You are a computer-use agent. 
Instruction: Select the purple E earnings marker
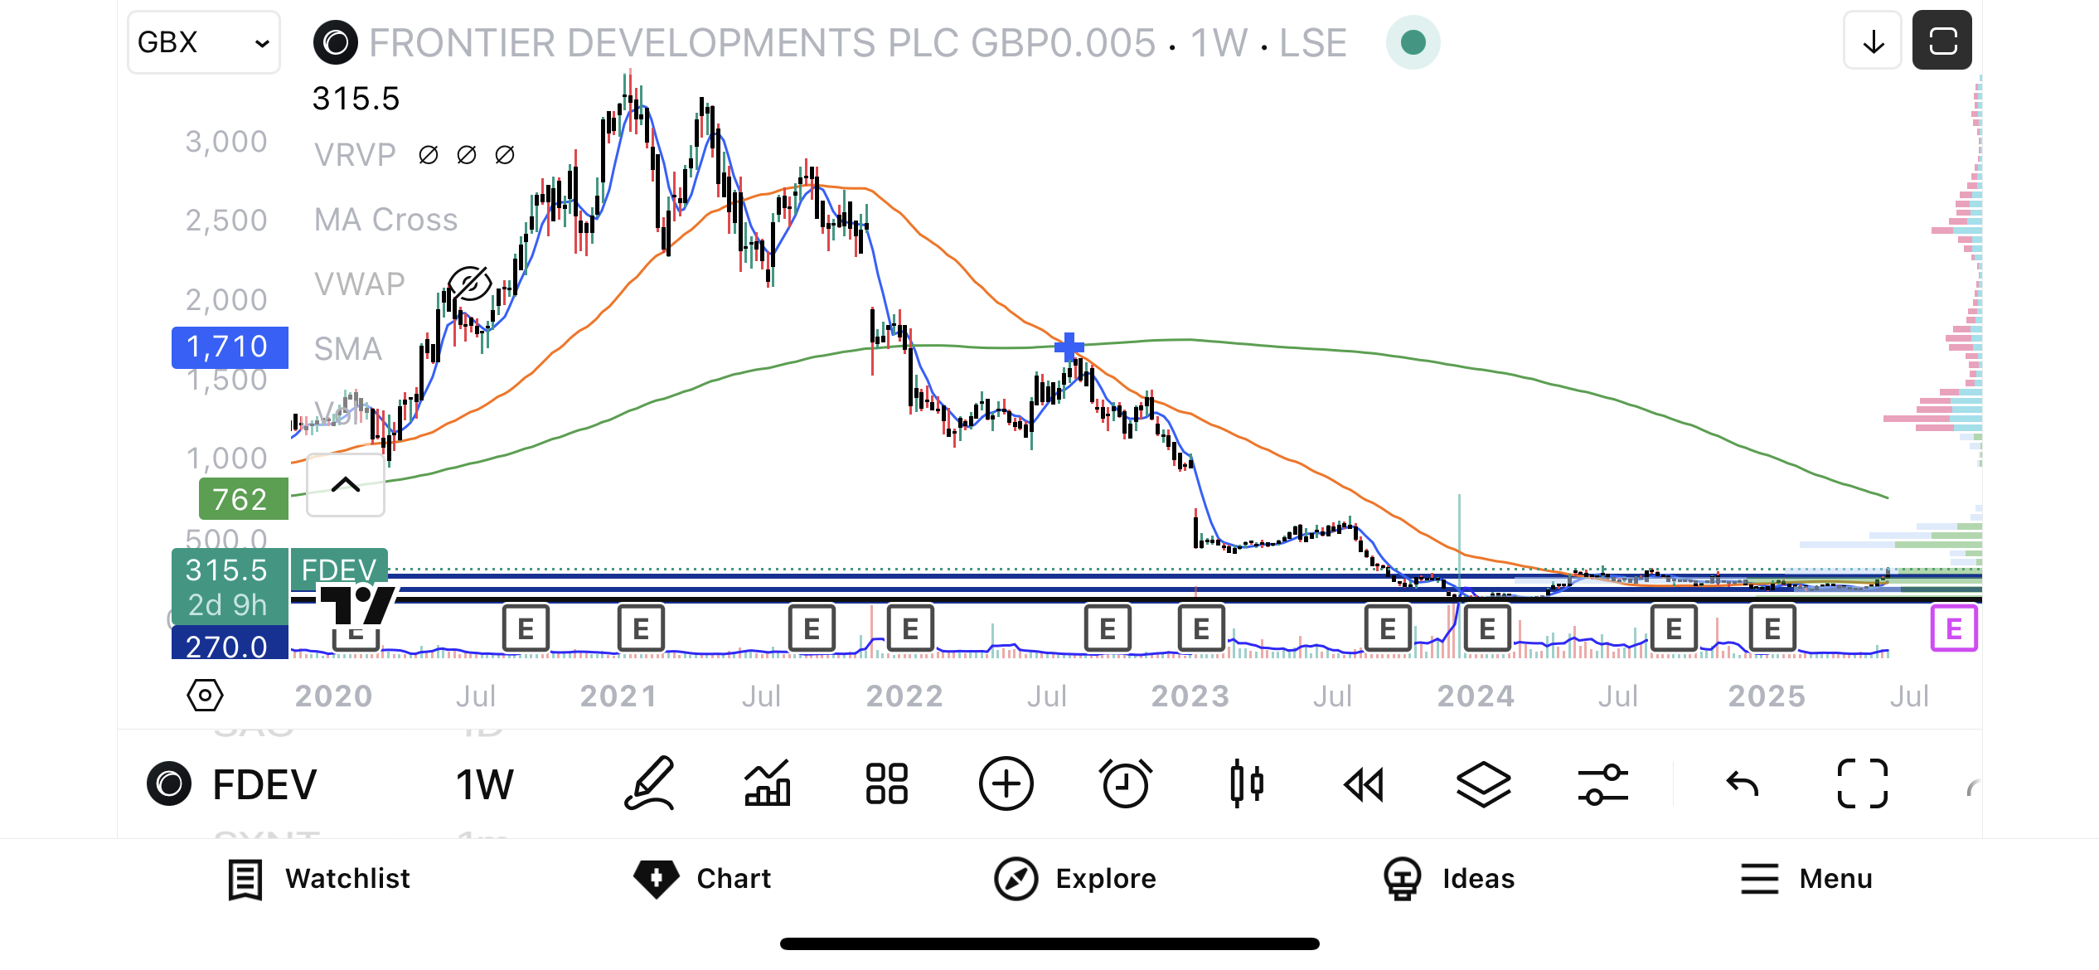coord(1954,628)
